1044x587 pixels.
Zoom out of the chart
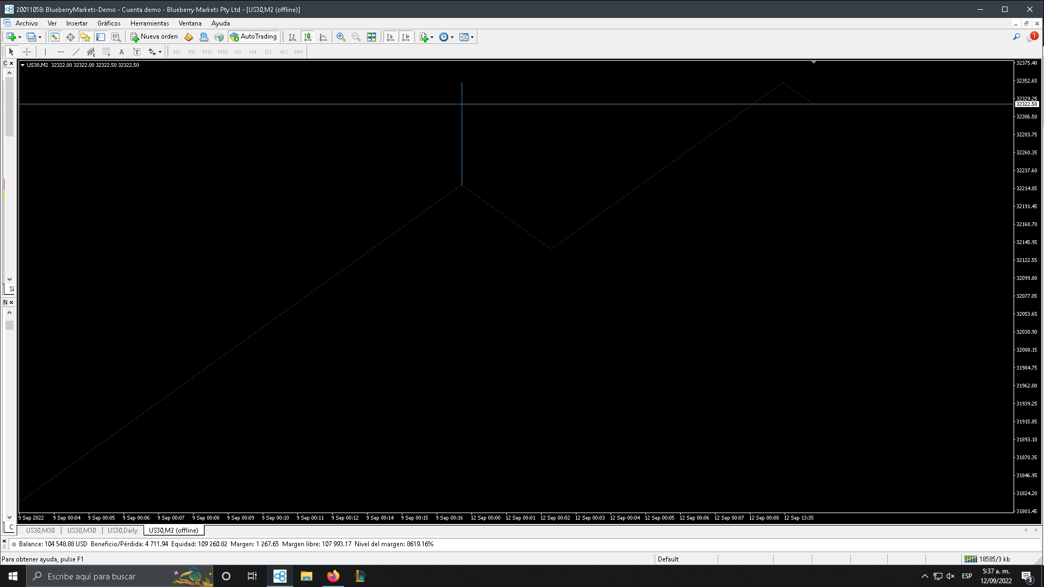(x=356, y=37)
